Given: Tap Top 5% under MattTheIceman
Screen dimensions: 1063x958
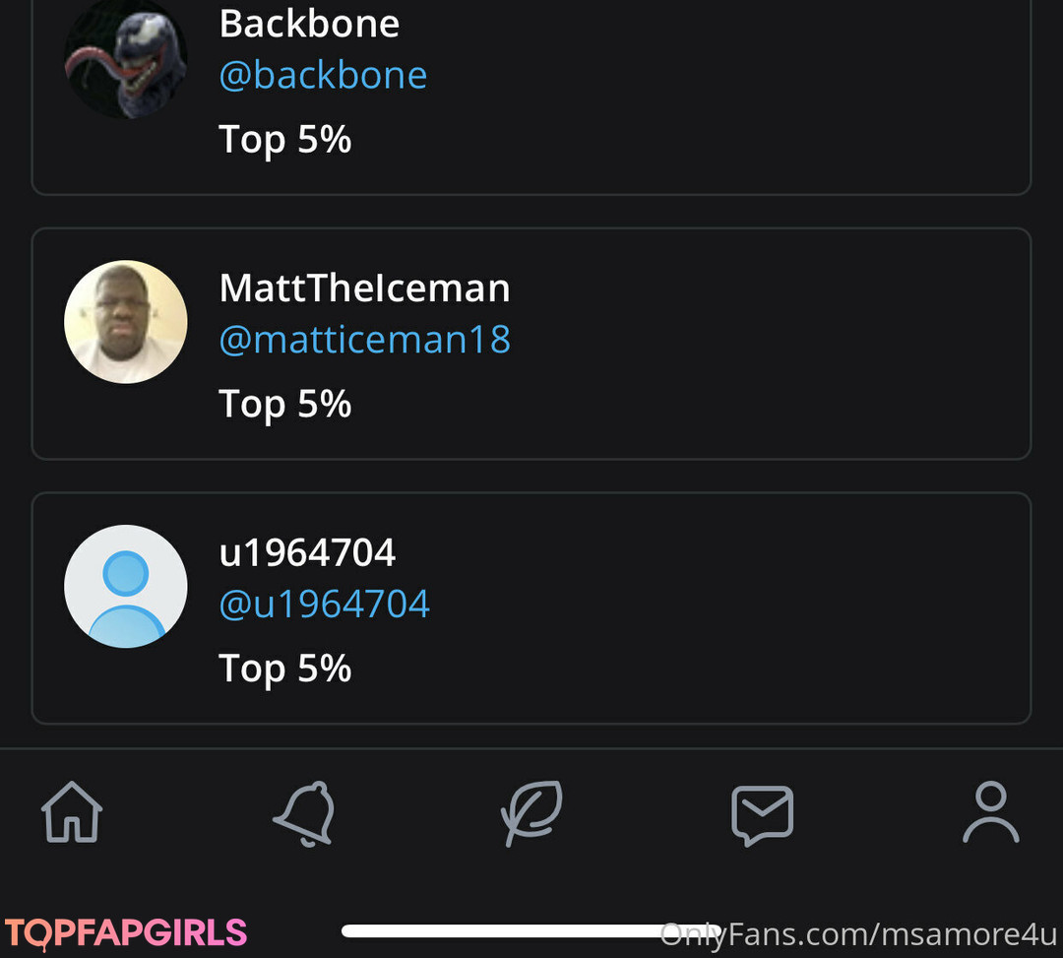Looking at the screenshot, I should pos(285,404).
